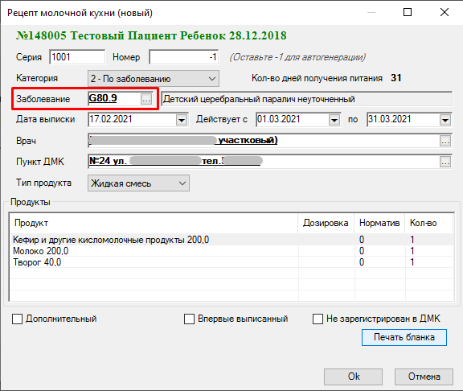Cancel with the Отмена button

[x=424, y=377]
